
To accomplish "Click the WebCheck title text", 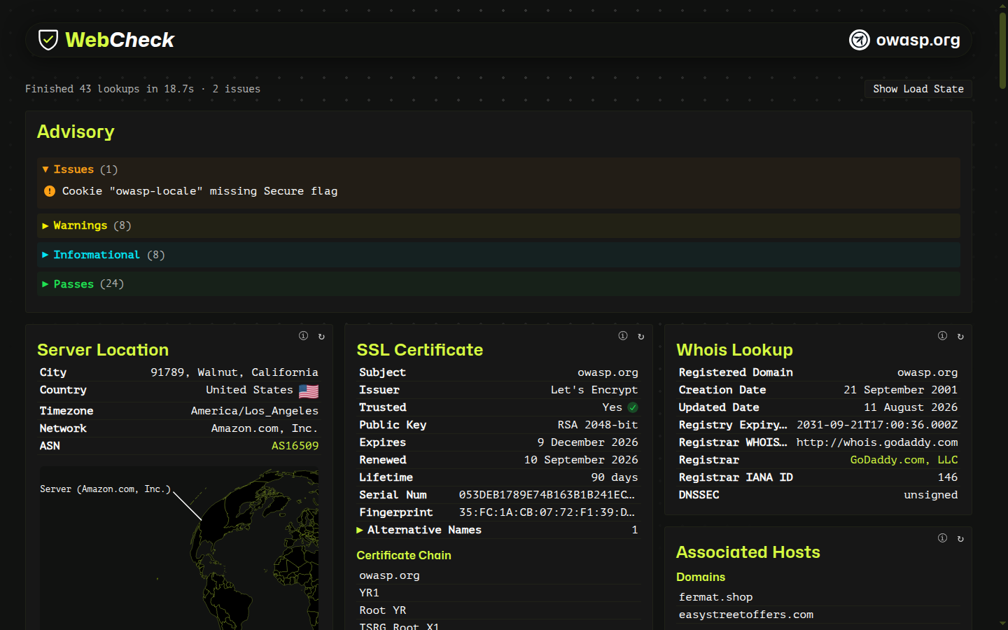I will (x=120, y=40).
